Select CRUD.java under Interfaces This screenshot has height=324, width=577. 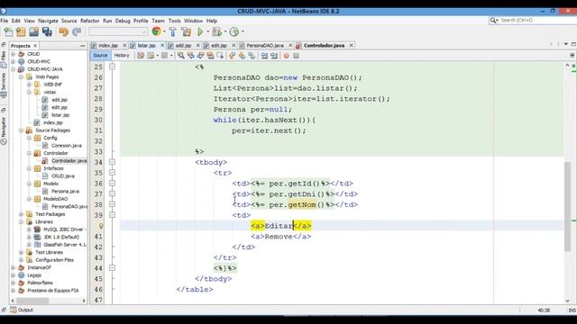(x=63, y=176)
